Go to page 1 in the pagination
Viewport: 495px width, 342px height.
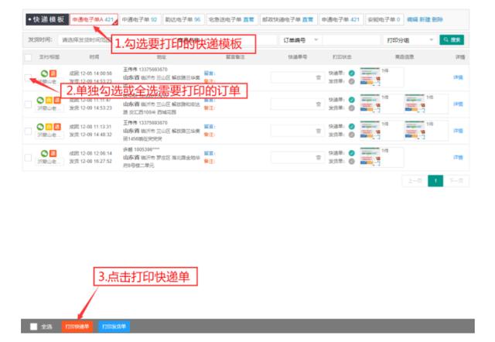pyautogui.click(x=435, y=181)
